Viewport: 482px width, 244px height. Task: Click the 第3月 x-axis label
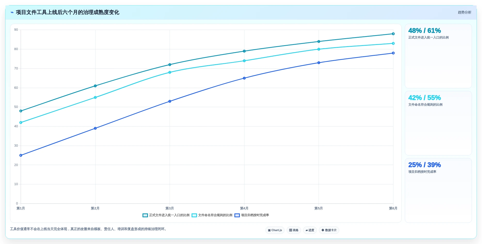pyautogui.click(x=170, y=208)
